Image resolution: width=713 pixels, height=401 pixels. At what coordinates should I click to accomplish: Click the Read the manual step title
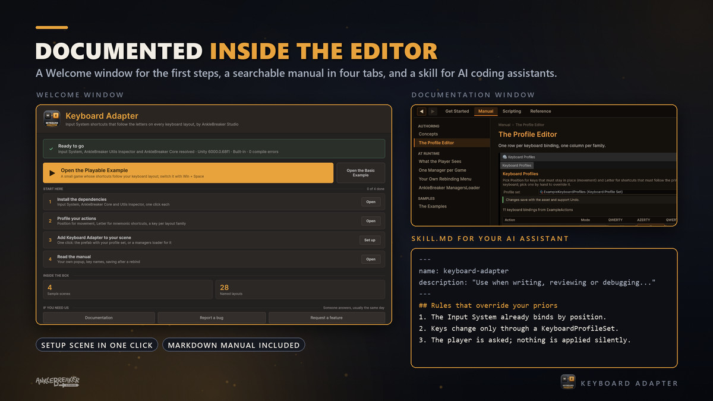click(74, 257)
